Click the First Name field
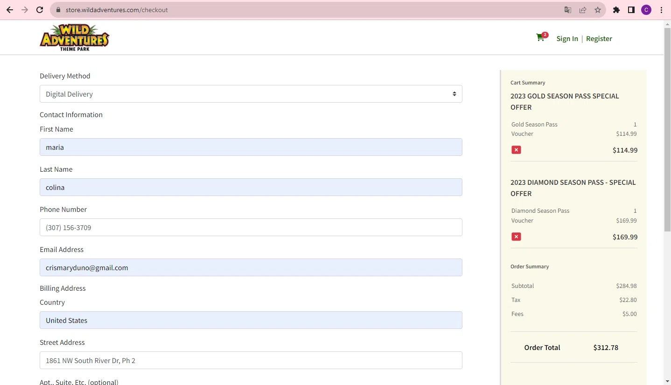The image size is (671, 385). 251,147
